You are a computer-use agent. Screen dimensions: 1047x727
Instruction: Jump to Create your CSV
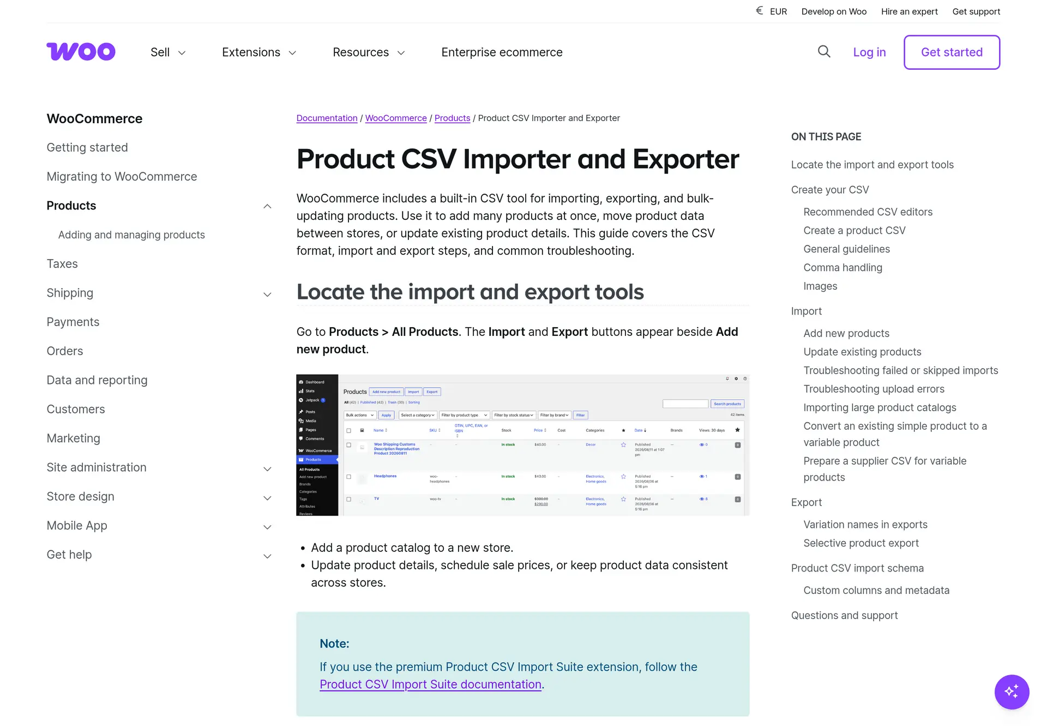pyautogui.click(x=830, y=190)
